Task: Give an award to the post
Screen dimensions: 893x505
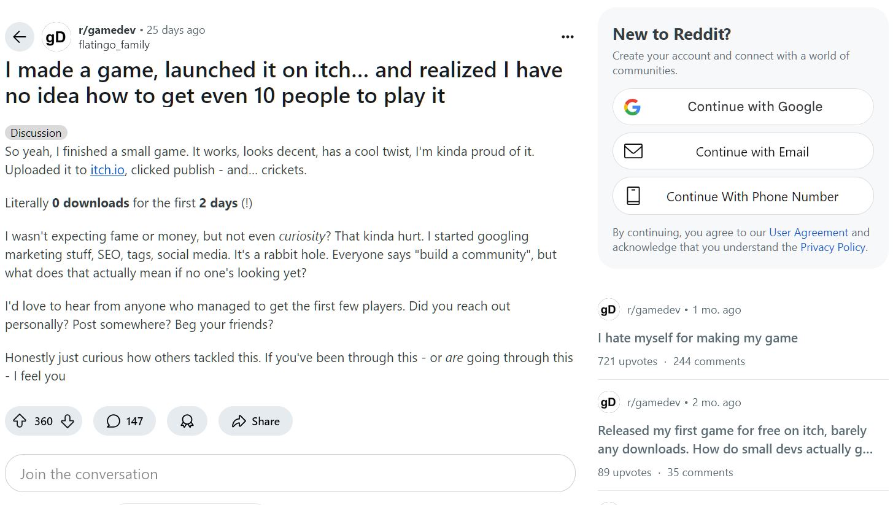Action: click(187, 421)
